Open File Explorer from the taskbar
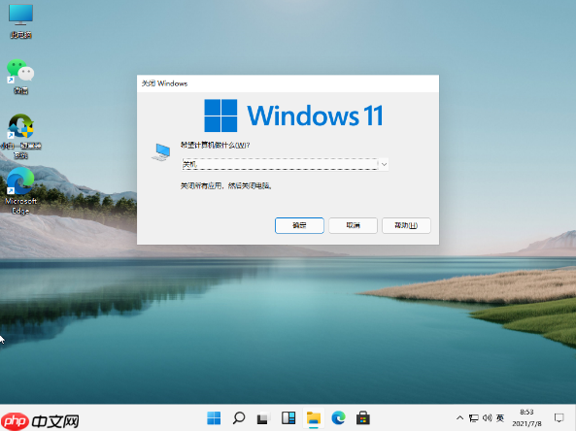The width and height of the screenshot is (576, 431). [x=314, y=417]
